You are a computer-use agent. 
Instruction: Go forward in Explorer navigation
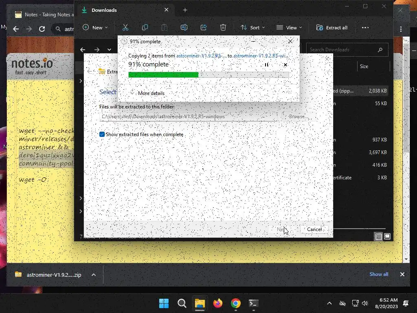coord(97,49)
